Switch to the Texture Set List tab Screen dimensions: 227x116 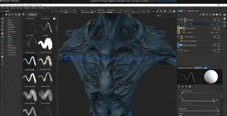pos(193,11)
